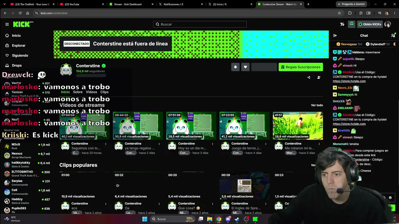This screenshot has height=224, width=399.
Task: Click the Obtén KICKs button
Action: (370, 24)
